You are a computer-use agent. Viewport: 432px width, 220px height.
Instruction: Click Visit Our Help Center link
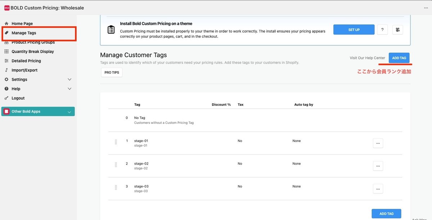point(367,58)
